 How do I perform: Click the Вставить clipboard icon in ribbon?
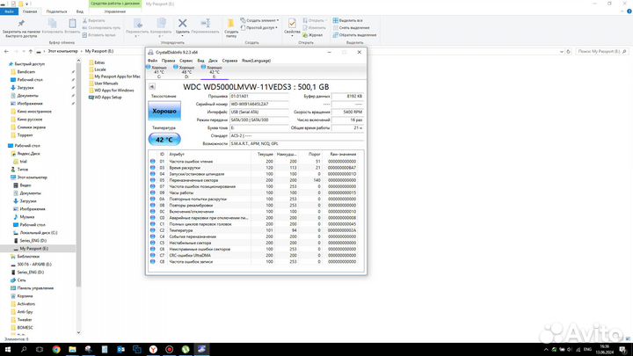[x=72, y=23]
